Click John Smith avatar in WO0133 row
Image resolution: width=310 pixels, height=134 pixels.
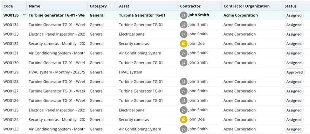[x=183, y=34]
